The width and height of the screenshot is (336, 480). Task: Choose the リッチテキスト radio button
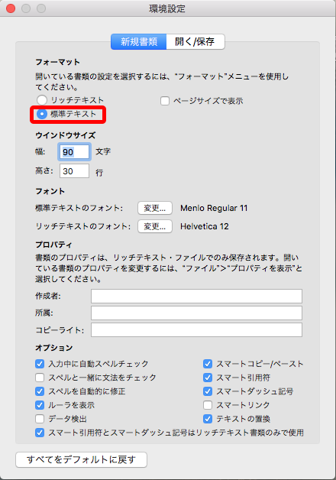pos(42,100)
